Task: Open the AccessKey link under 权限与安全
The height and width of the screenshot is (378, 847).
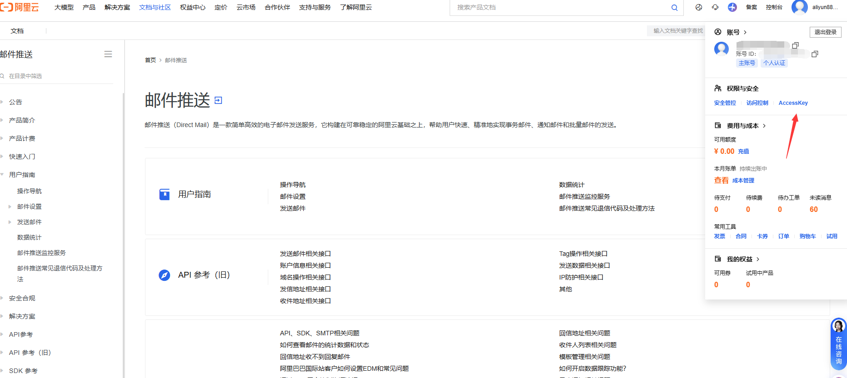Action: (793, 103)
